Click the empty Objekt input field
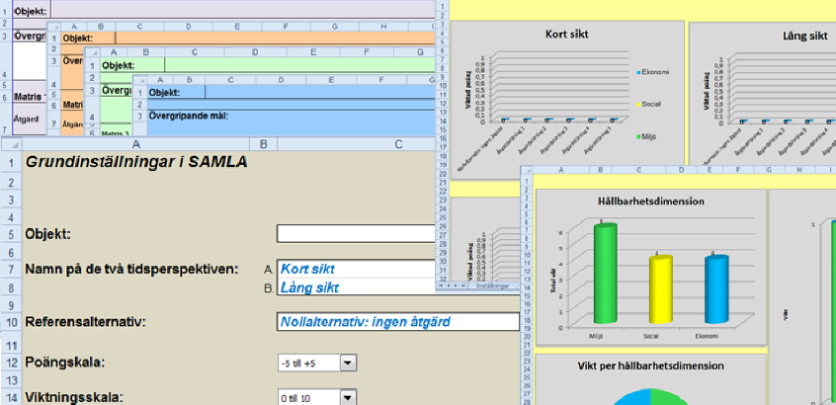Image resolution: width=836 pixels, height=405 pixels. [357, 233]
